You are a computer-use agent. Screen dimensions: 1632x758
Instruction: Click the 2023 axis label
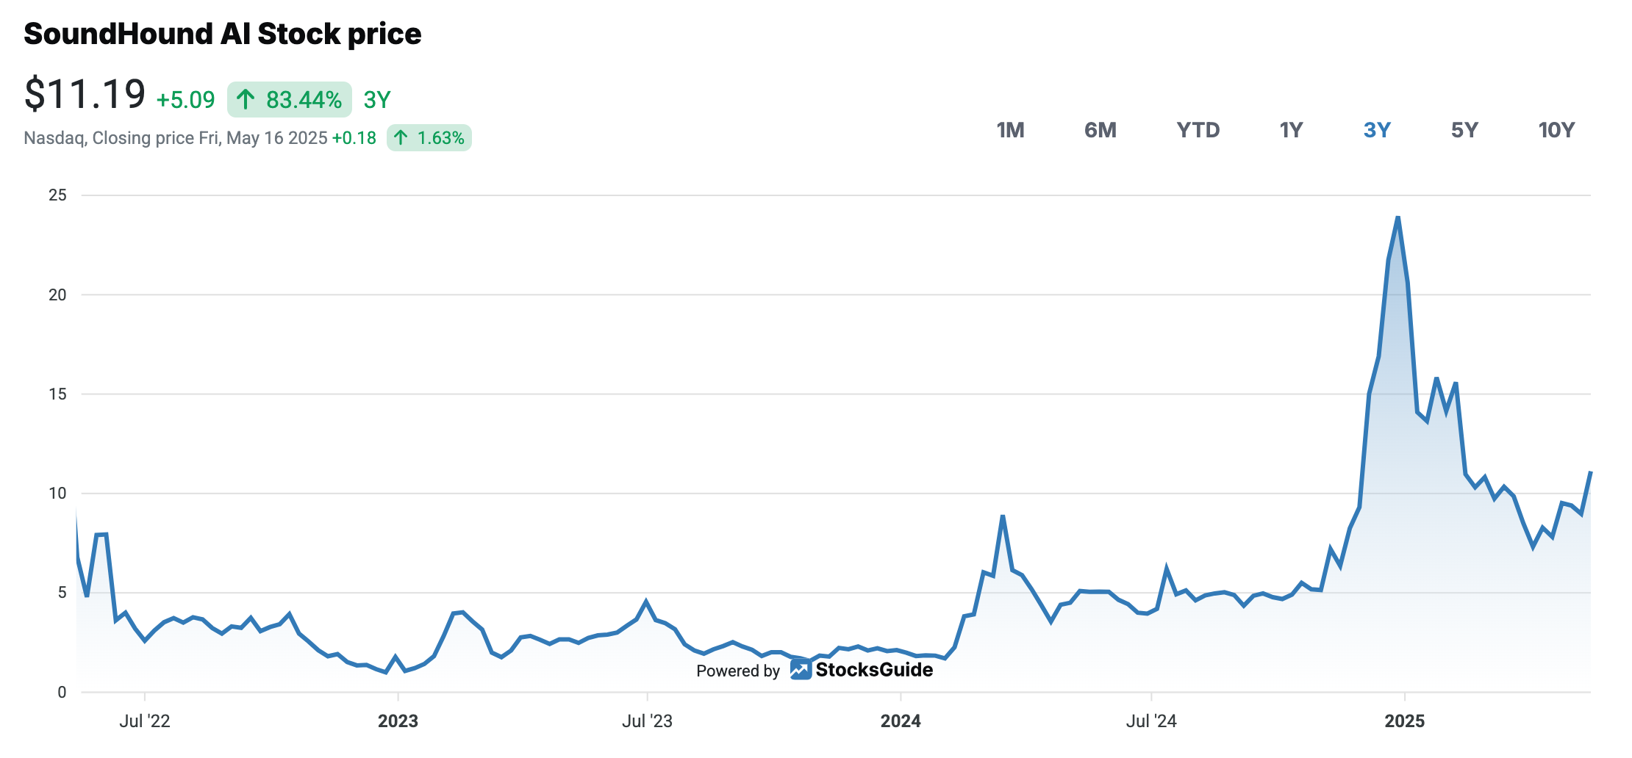coord(398,721)
